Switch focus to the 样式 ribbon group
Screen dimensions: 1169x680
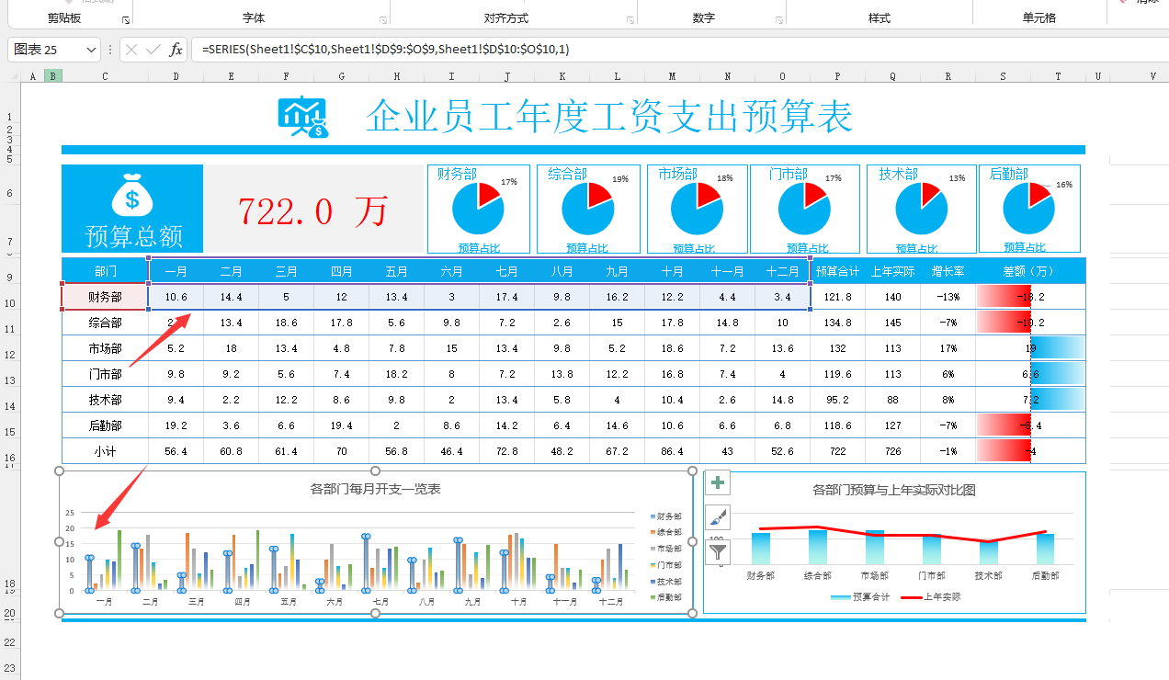click(880, 16)
